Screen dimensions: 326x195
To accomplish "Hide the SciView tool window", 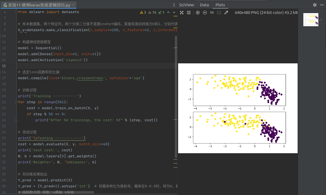I will coord(322,5).
